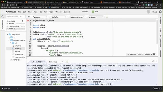Open the husky.jpeg download item

click(7, 89)
